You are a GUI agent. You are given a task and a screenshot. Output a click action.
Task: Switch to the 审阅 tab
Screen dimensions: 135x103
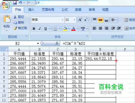click(92, 9)
